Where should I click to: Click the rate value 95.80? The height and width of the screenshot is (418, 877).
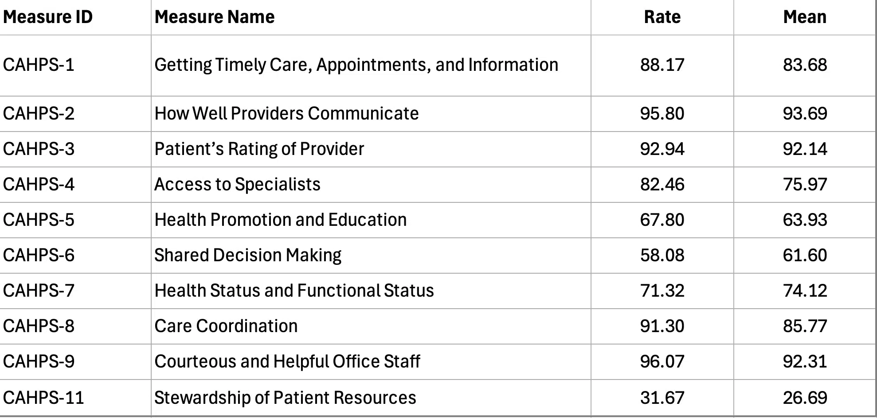point(662,114)
